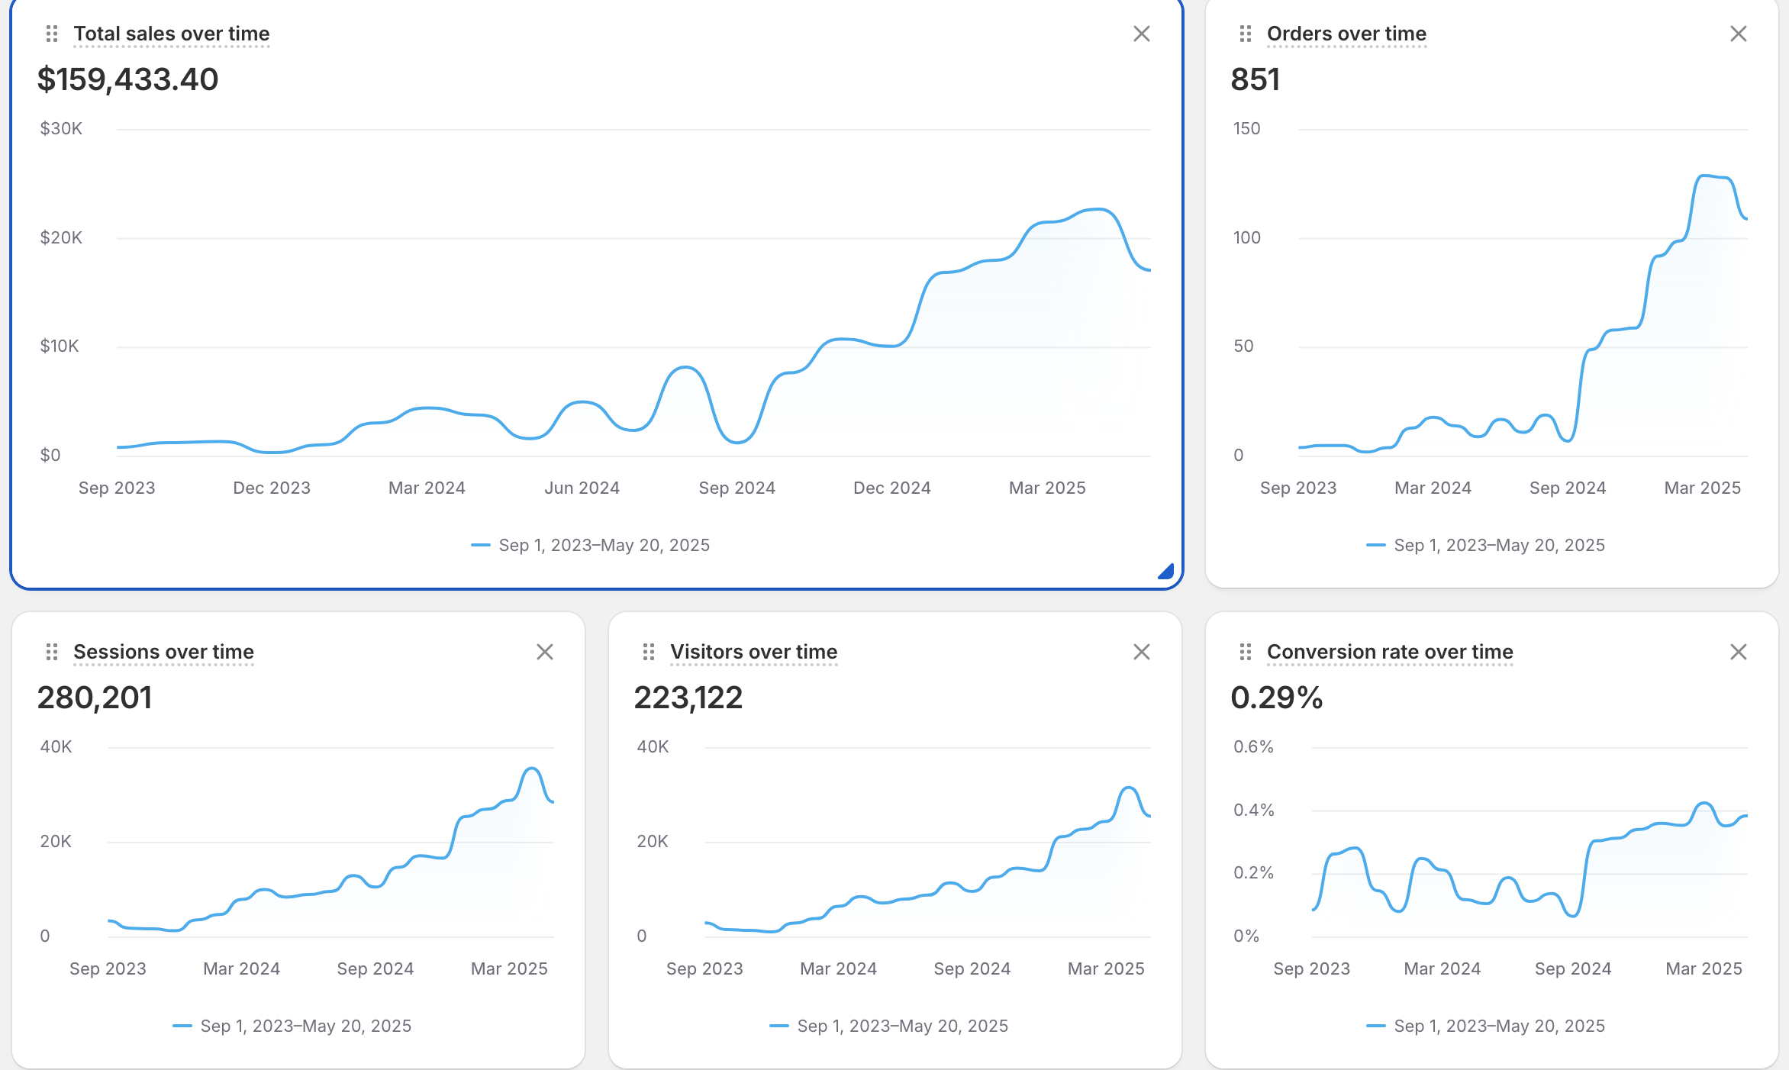Screen dimensions: 1789x1070
Task: Click legend color line under Orders chart
Action: 1375,545
